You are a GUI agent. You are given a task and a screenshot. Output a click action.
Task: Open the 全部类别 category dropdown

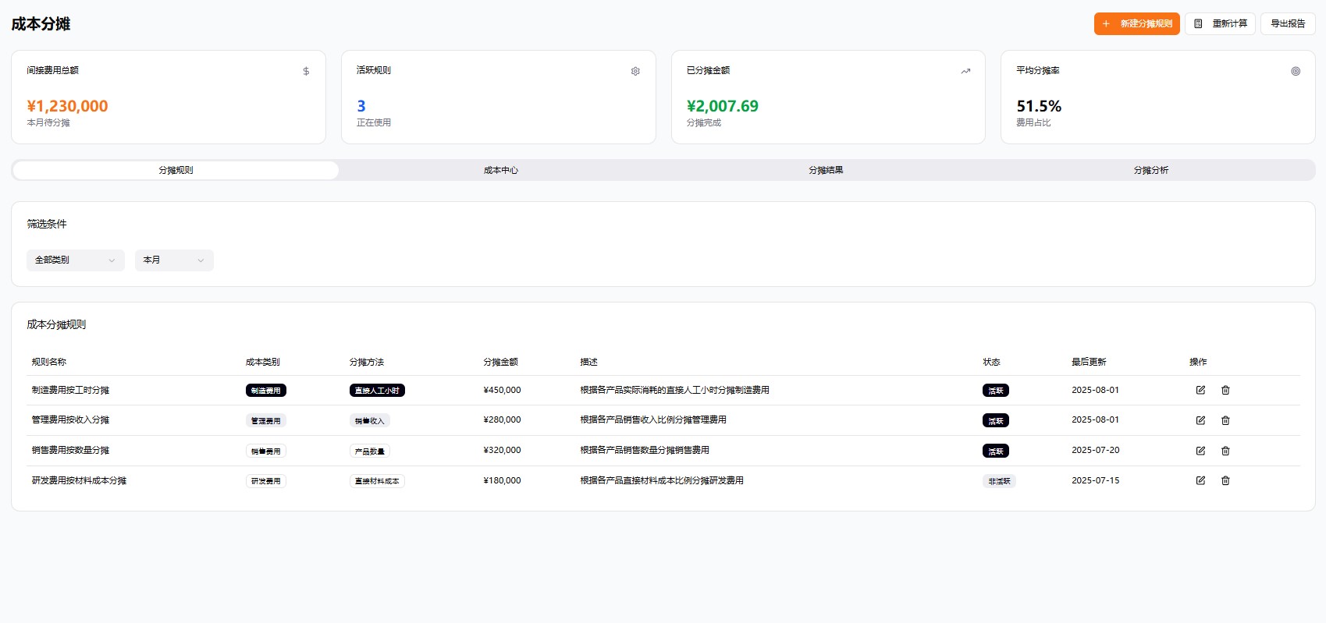click(75, 260)
